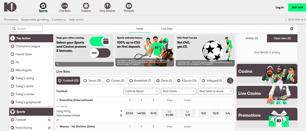Switch to the Home tab
This screenshot has height=131, width=306.
point(140,29)
